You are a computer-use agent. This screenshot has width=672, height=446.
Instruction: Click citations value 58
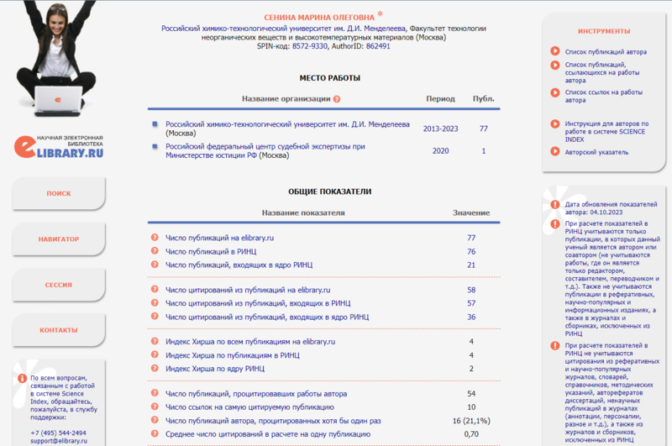[471, 290]
